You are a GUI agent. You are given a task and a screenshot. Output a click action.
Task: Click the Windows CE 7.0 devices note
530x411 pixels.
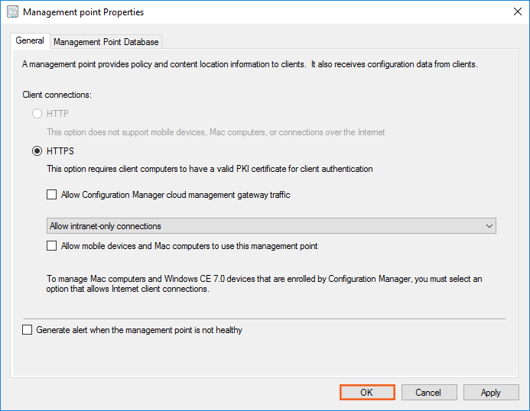[x=264, y=284]
